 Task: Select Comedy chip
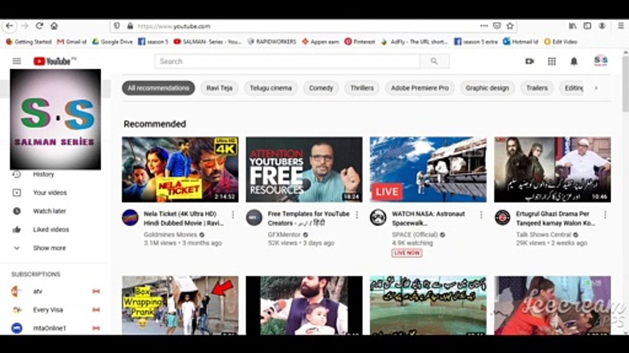(x=321, y=88)
